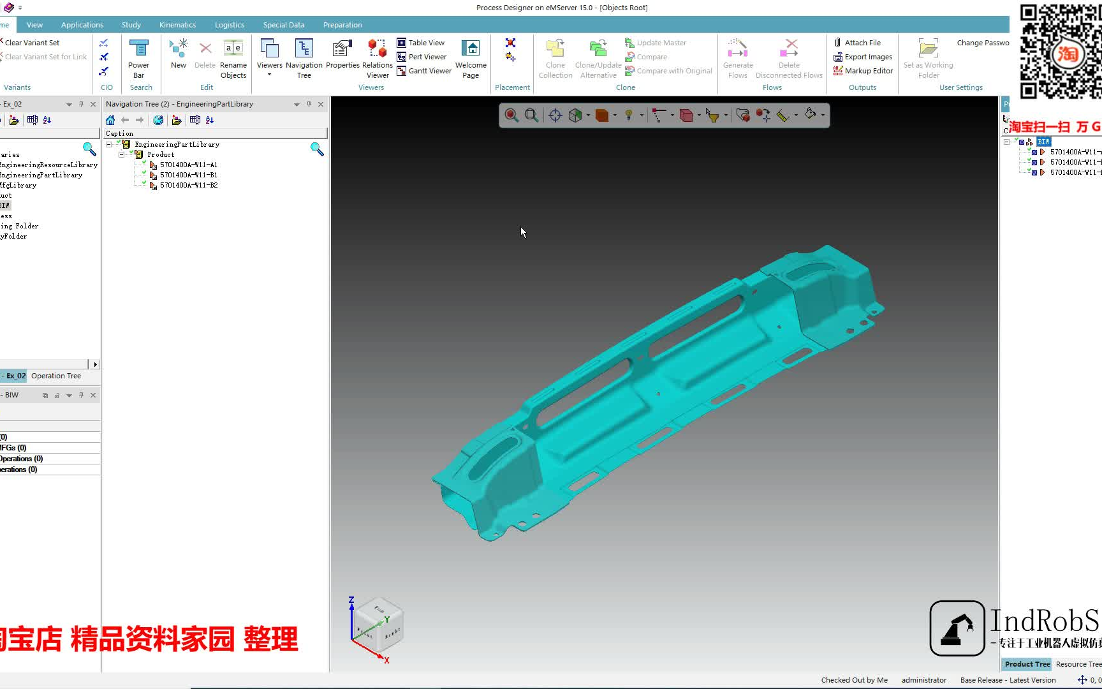Click the Caption column header
Viewport: 1102px width, 689px height.
point(215,133)
